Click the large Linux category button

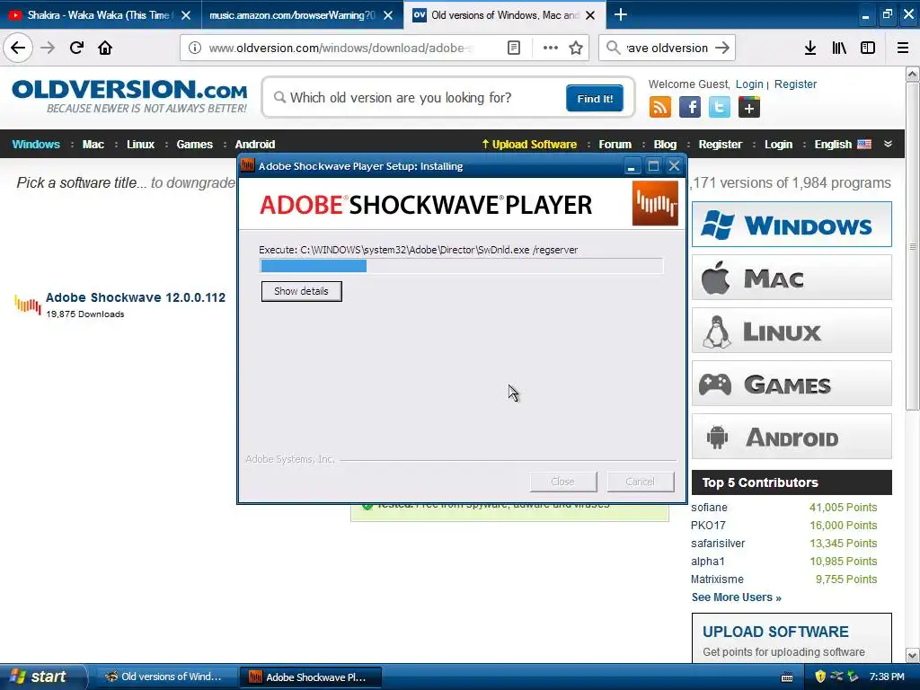(x=792, y=331)
